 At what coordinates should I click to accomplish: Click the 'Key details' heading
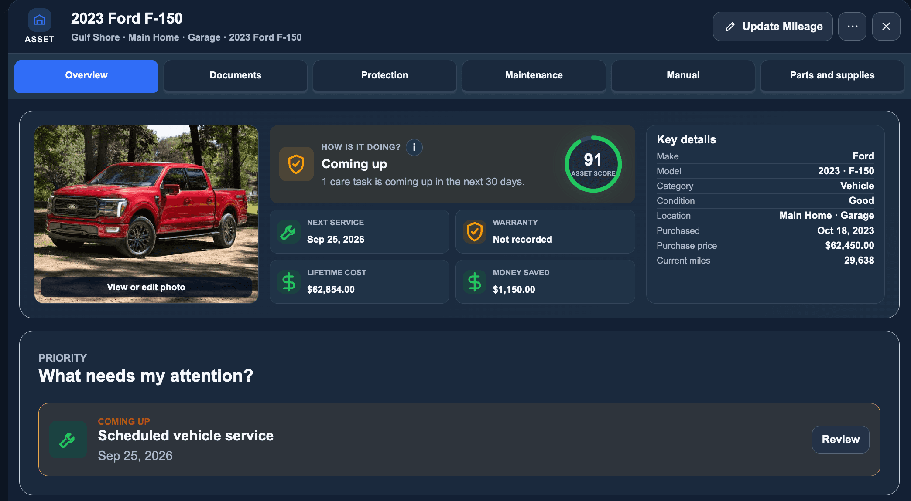tap(686, 140)
